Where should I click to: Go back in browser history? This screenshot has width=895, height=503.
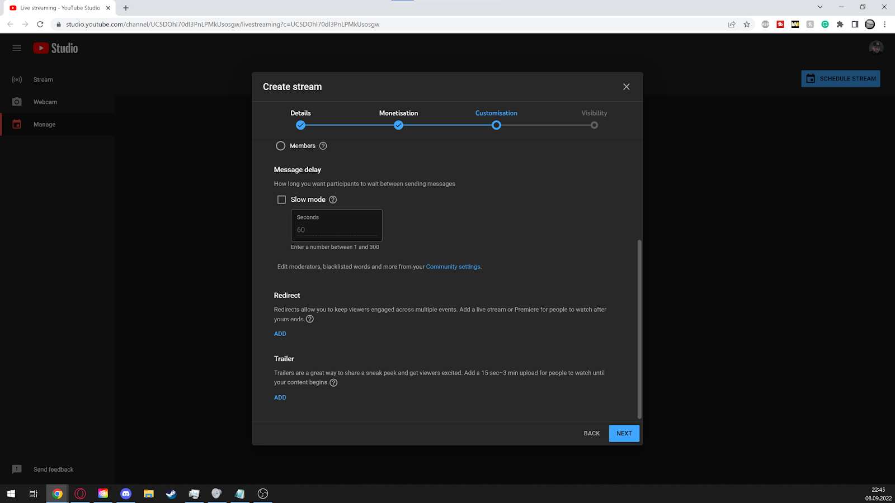pyautogui.click(x=10, y=24)
